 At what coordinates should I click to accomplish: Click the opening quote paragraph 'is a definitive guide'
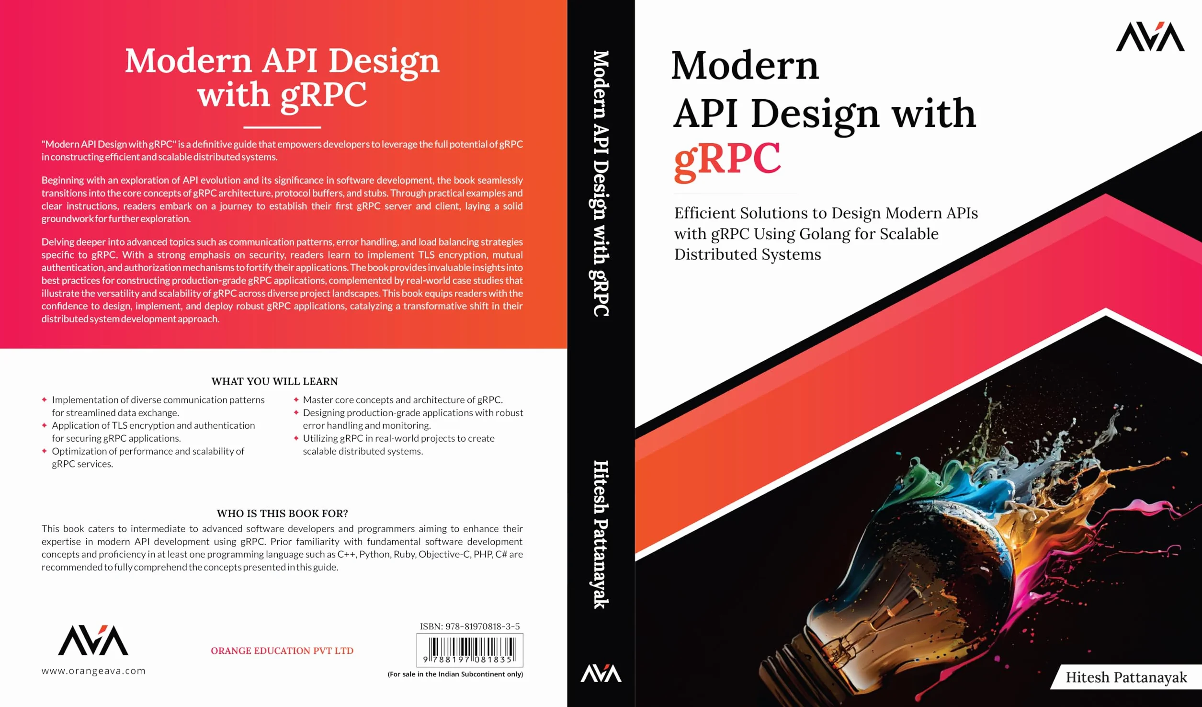282,150
